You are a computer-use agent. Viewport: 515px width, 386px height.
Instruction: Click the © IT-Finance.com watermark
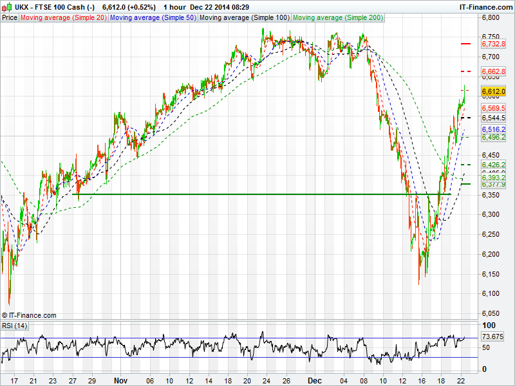coord(29,315)
